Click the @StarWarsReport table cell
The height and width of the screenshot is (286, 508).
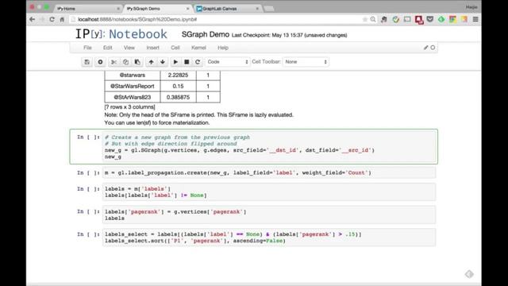click(x=133, y=86)
